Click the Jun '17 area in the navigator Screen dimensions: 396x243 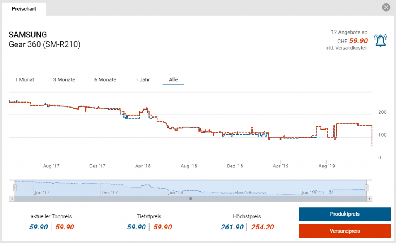tap(42, 192)
